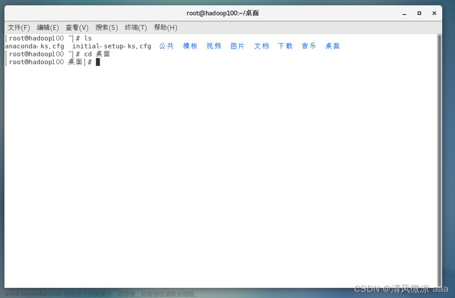This screenshot has width=455, height=298.
Task: Open the 搜索(S) menu
Action: (x=106, y=28)
